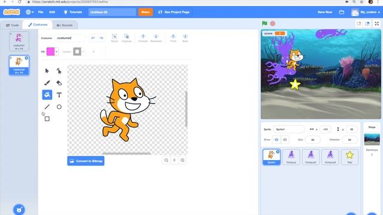Screen dimensions: 383x215
Task: Show the sprite with eye icon
Action: [276, 140]
